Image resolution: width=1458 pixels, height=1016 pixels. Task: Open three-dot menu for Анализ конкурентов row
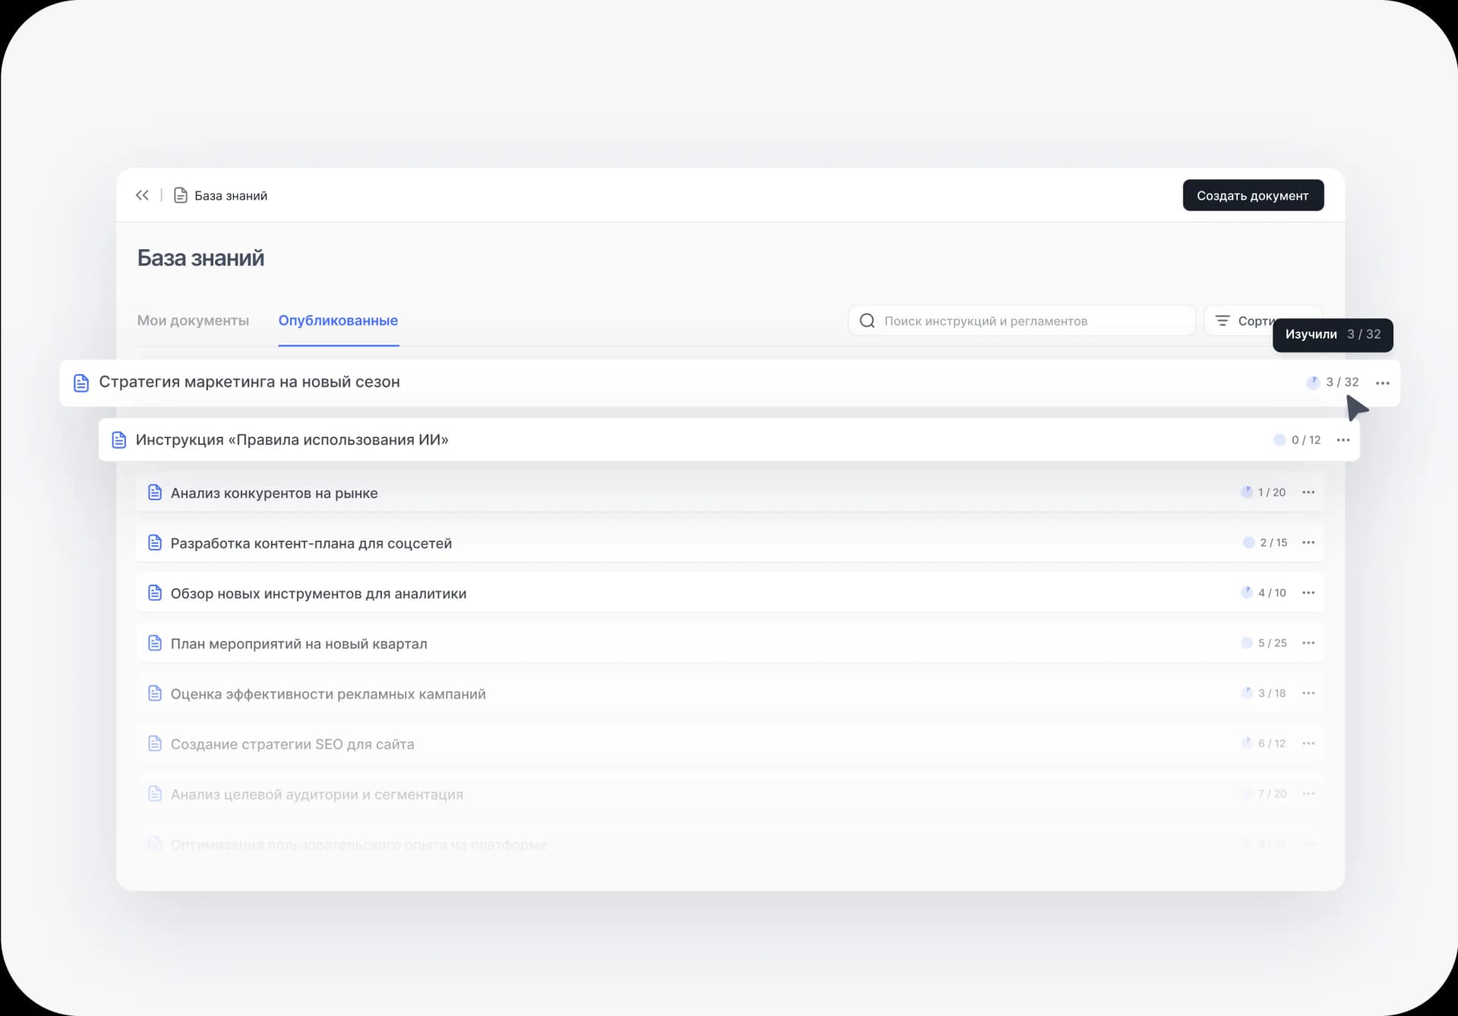(1308, 493)
